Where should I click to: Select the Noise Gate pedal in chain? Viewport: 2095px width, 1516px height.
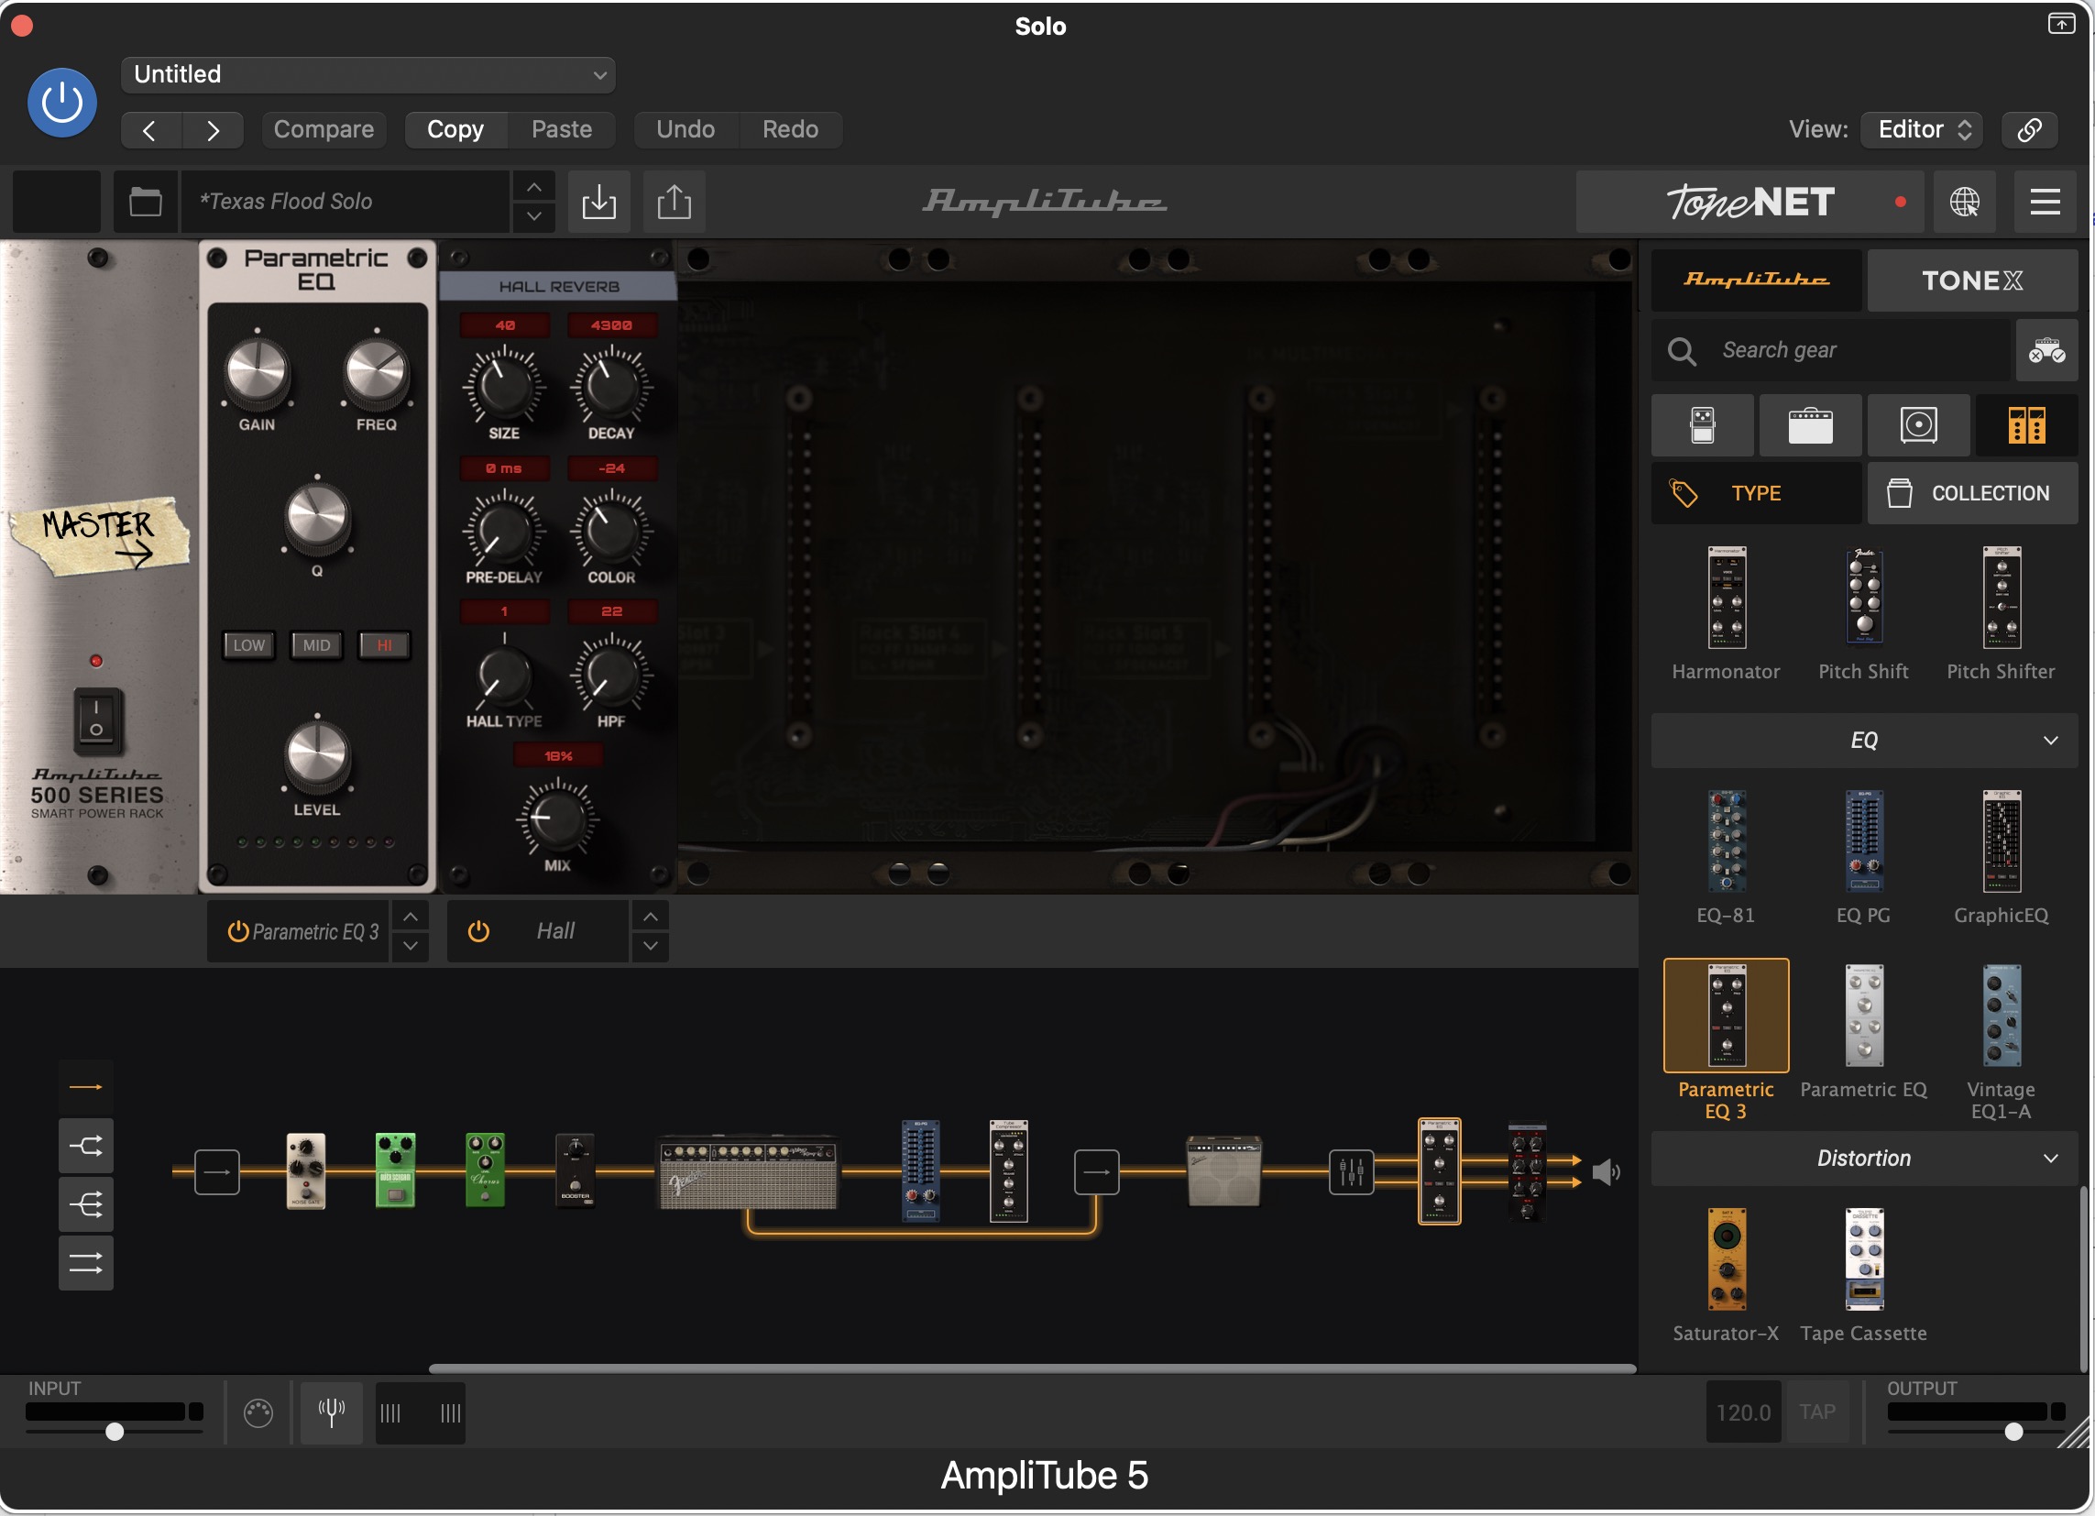[306, 1170]
